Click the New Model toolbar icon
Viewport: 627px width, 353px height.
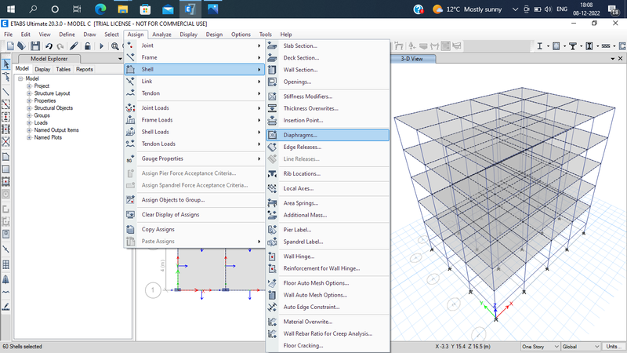(10, 46)
